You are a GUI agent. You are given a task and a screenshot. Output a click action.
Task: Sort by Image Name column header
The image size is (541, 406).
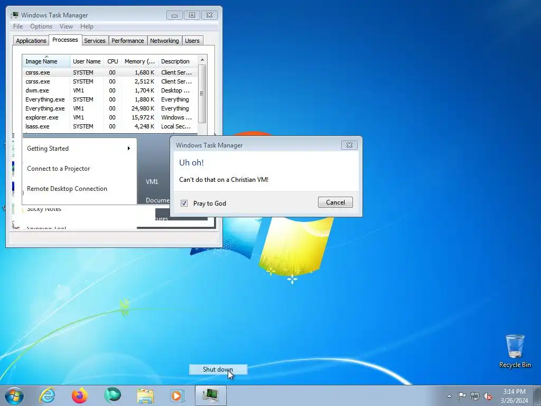[46, 61]
